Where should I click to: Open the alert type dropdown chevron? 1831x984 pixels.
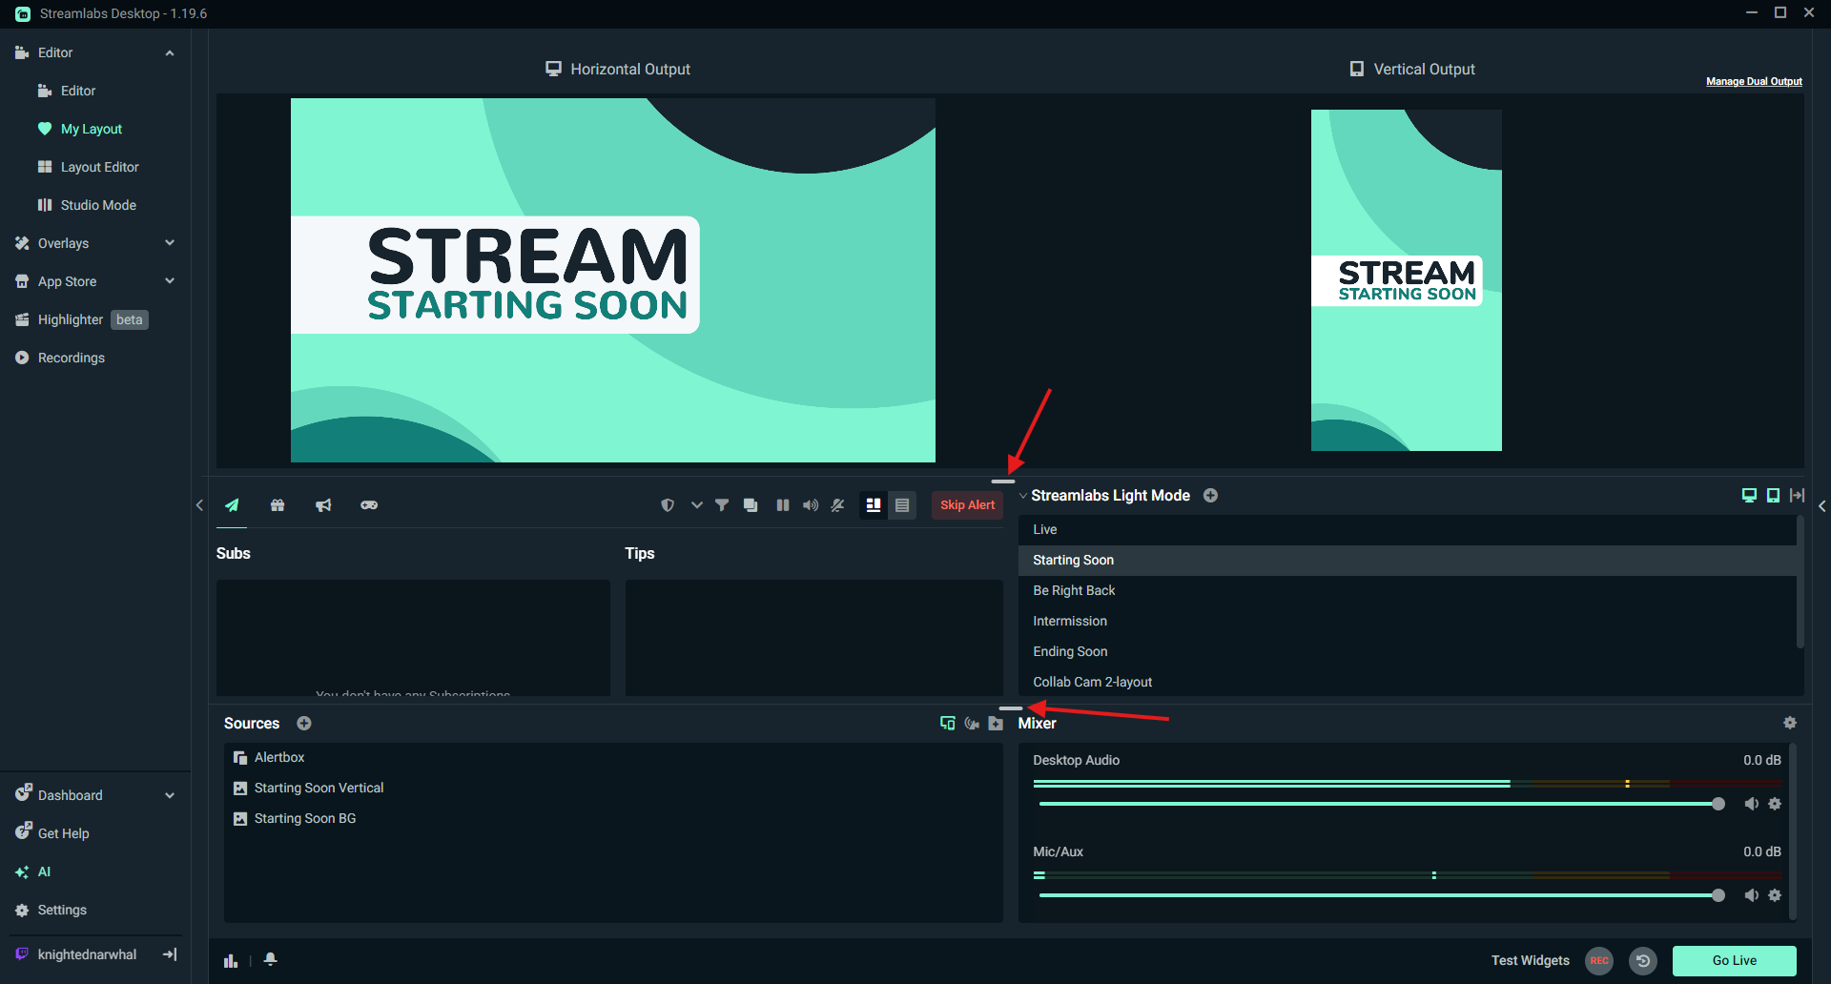click(696, 504)
